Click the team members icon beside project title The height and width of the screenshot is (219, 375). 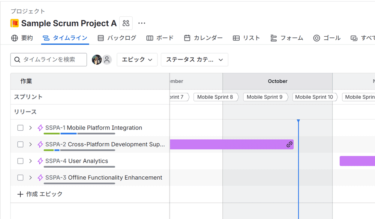pyautogui.click(x=126, y=23)
